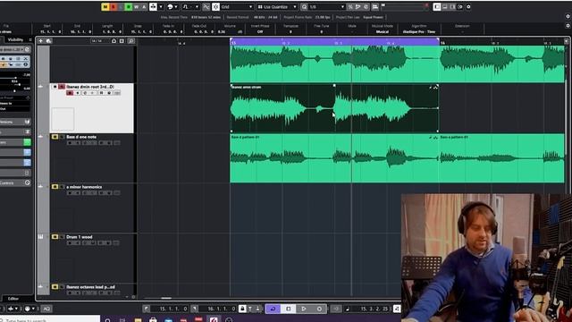The width and height of the screenshot is (572, 322).
Task: Expand the auto-scroll options dropdown arrow
Action: [161, 7]
